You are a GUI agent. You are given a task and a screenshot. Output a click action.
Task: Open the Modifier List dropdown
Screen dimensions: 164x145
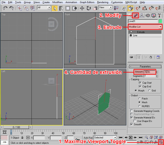160,27
